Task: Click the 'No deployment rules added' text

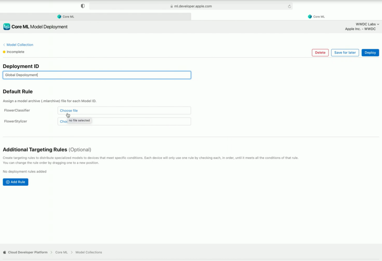Action: tap(25, 172)
